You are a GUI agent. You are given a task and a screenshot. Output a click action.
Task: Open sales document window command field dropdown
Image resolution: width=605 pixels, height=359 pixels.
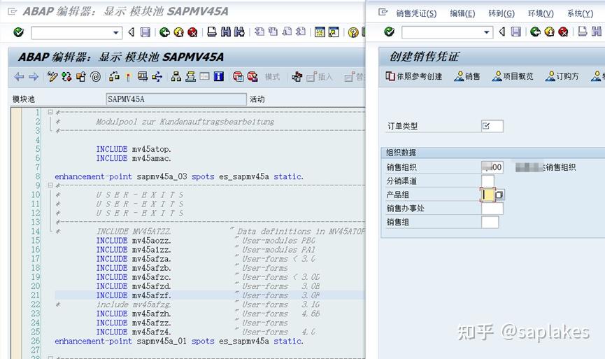pyautogui.click(x=487, y=32)
